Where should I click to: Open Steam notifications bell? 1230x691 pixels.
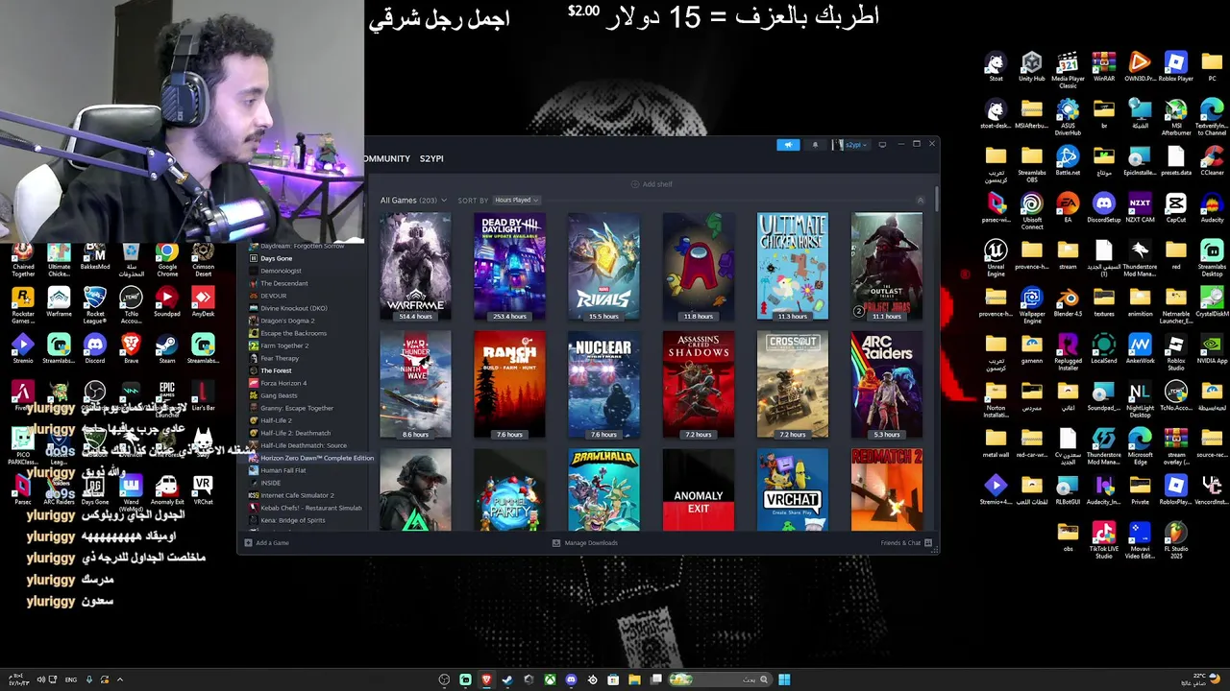tap(815, 145)
